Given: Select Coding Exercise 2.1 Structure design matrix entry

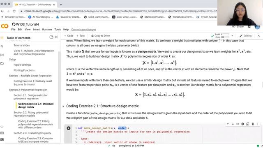Looking at the screenshot, I should click(36, 106).
